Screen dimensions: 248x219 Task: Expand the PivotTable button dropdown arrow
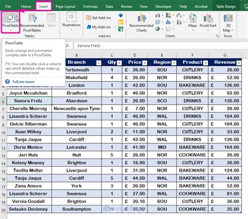[x=10, y=30]
